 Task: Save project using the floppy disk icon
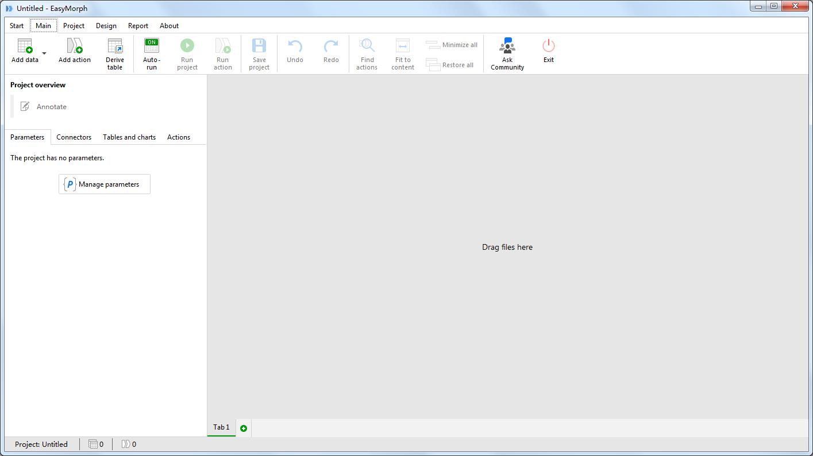259,46
